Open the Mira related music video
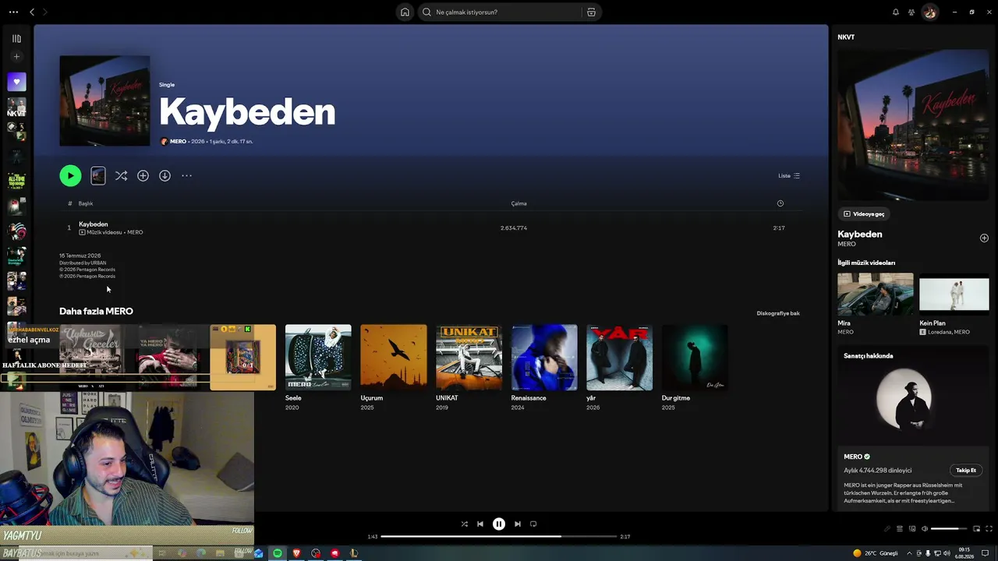This screenshot has height=561, width=998. point(876,304)
